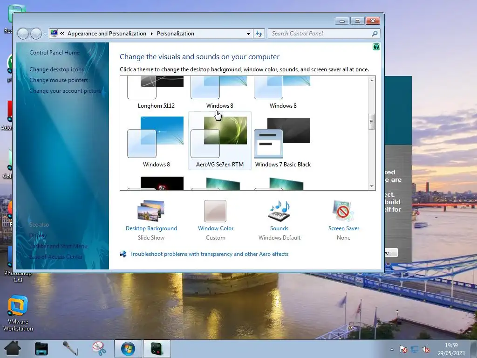
Task: Click in the Search Control Panel field
Action: pos(321,34)
